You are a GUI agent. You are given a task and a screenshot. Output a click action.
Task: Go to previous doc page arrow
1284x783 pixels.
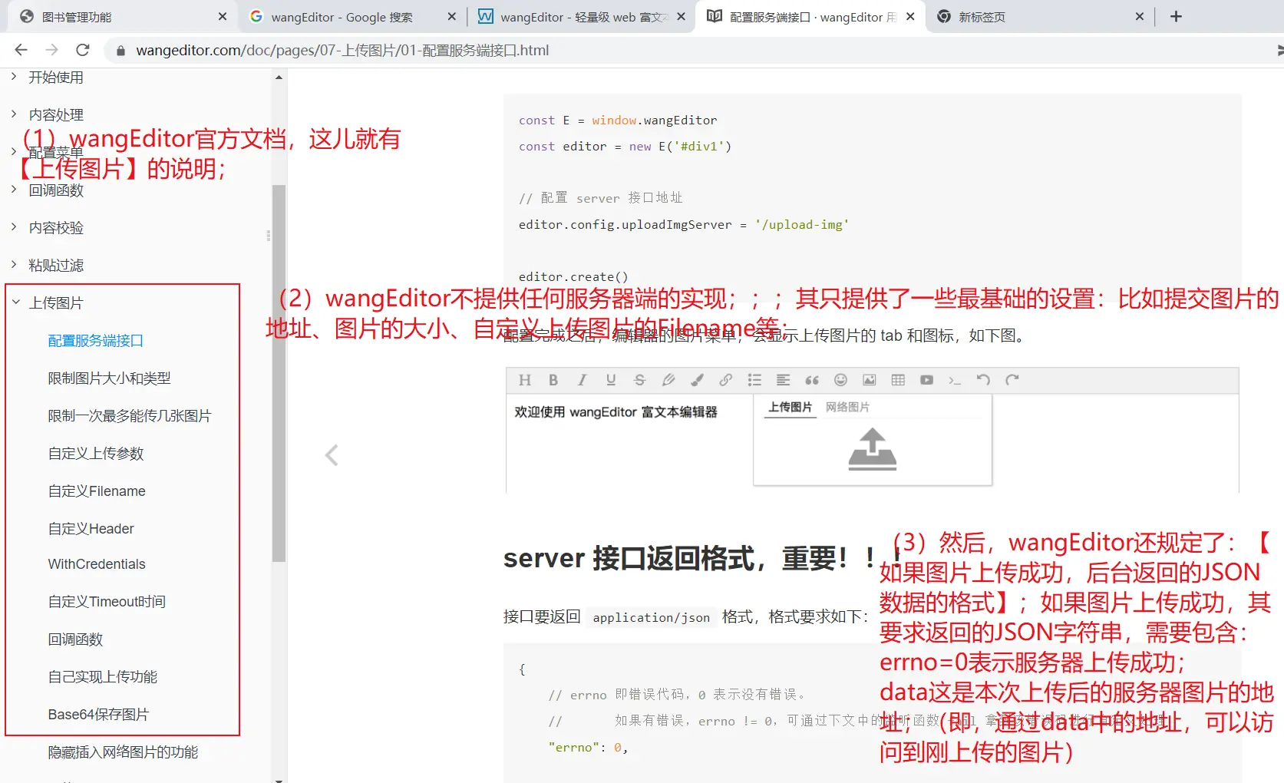click(x=332, y=455)
